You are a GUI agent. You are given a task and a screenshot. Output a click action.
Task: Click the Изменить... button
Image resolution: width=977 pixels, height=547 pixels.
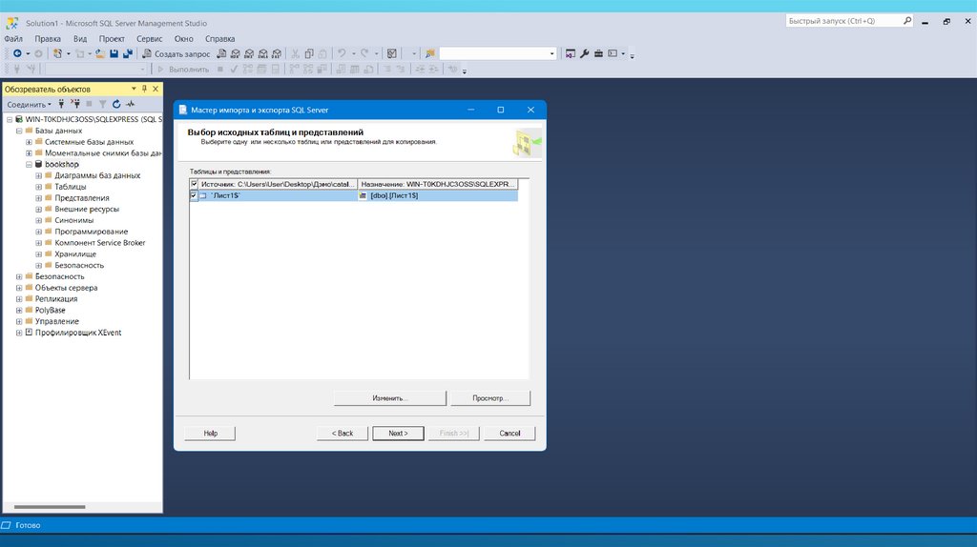pyautogui.click(x=390, y=398)
